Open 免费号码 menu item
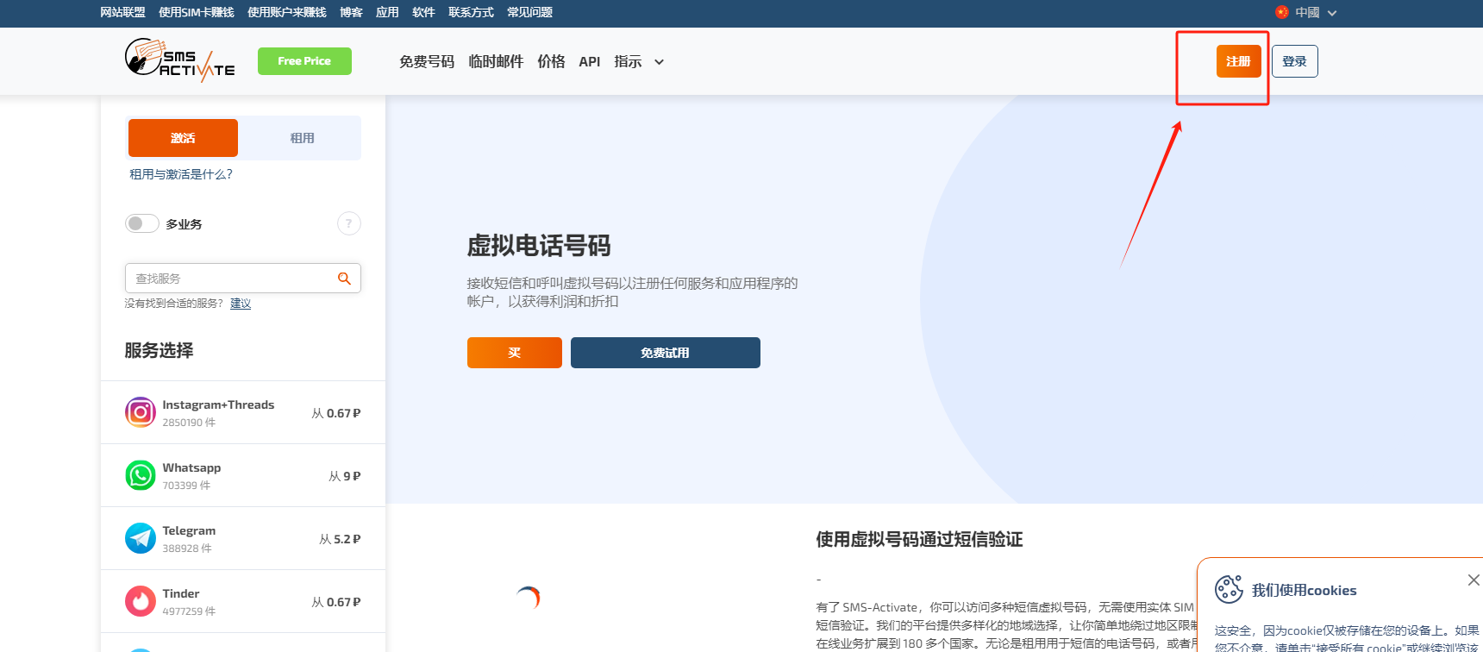 [427, 61]
